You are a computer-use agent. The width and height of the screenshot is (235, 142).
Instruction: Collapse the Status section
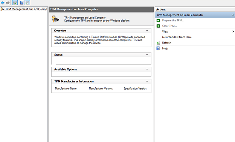147,55
